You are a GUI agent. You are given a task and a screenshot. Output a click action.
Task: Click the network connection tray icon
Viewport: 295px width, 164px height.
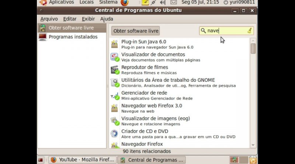[153, 3]
